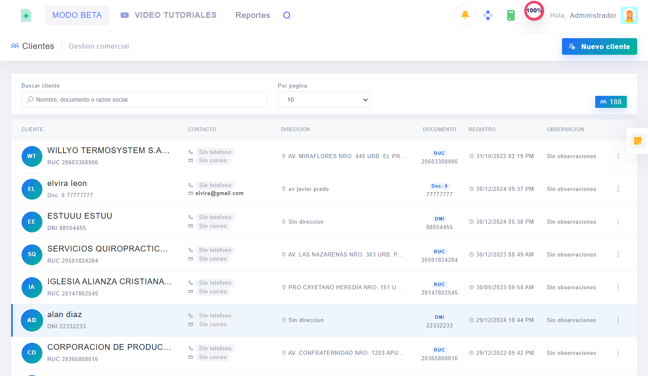Click the EE avatar circle
The height and width of the screenshot is (376, 648).
pos(32,222)
